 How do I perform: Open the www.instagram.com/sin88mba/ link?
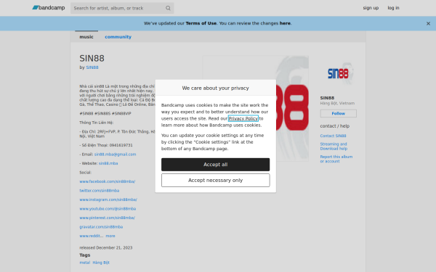pos(108,200)
